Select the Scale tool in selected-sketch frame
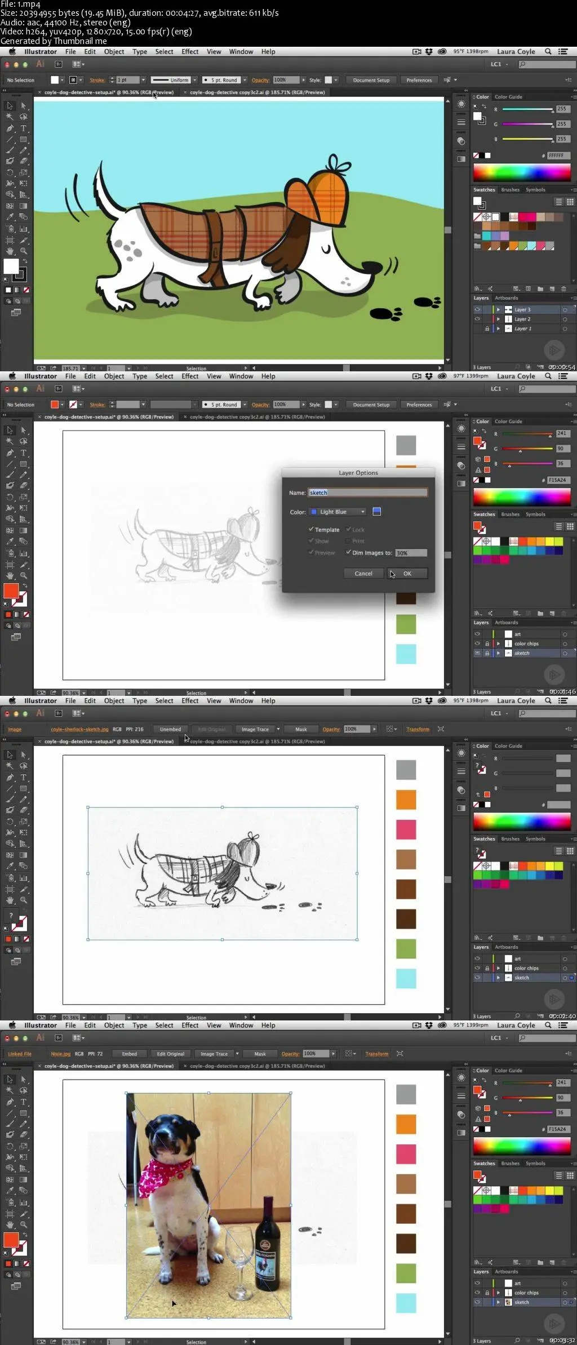 pos(23,822)
